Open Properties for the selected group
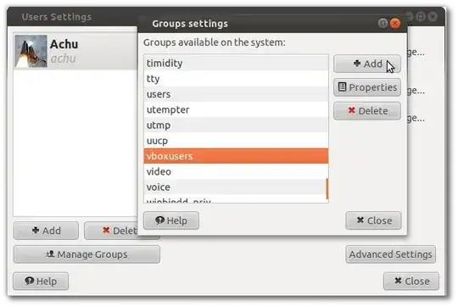The image size is (458, 307). (x=367, y=87)
